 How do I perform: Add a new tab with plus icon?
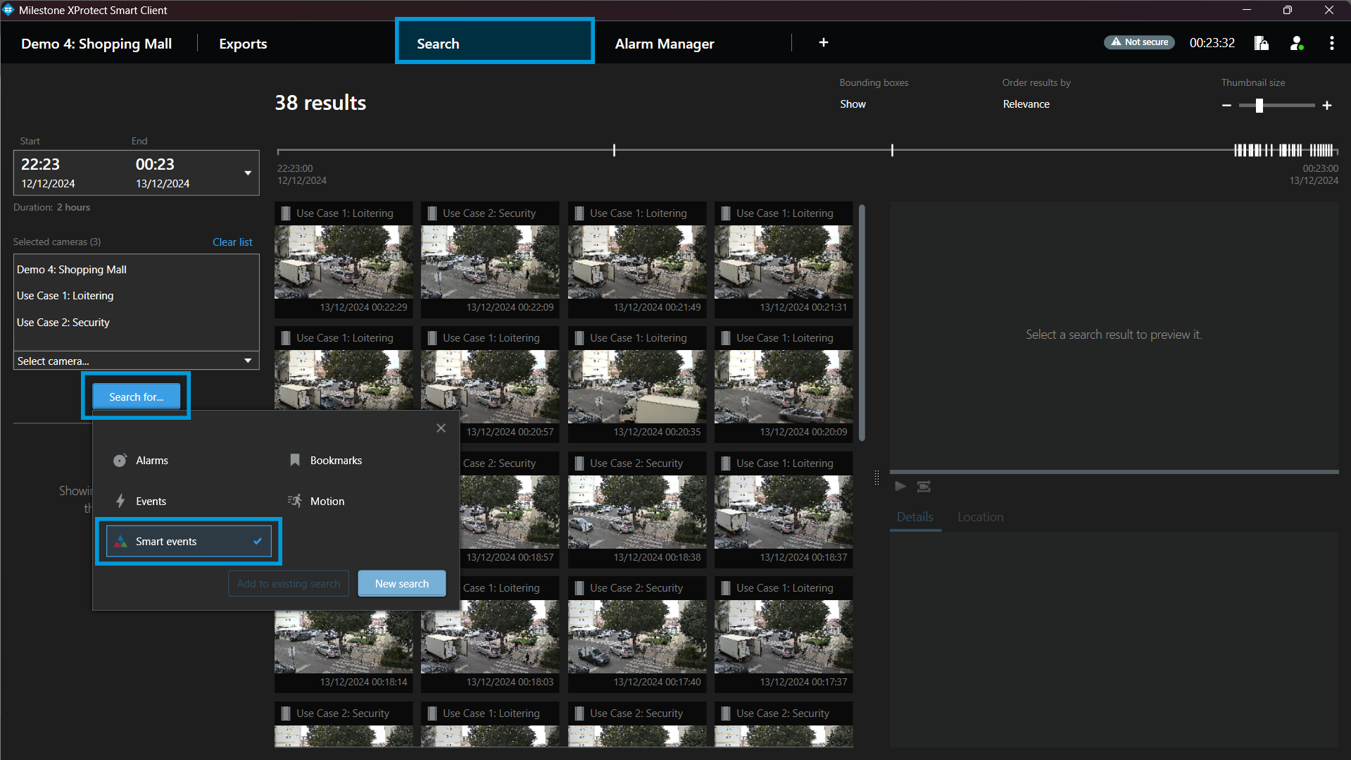tap(823, 42)
